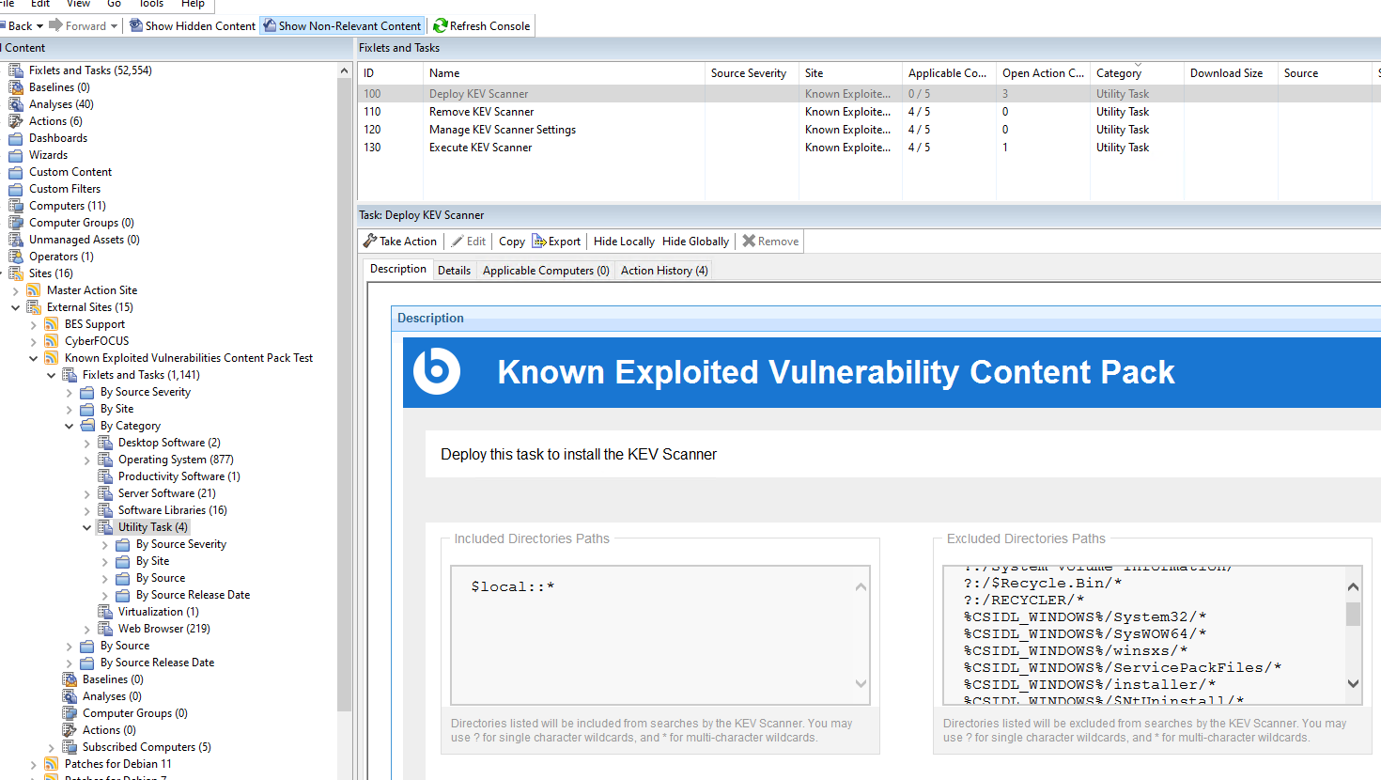Expand the Operating System (877) node

pyautogui.click(x=87, y=460)
